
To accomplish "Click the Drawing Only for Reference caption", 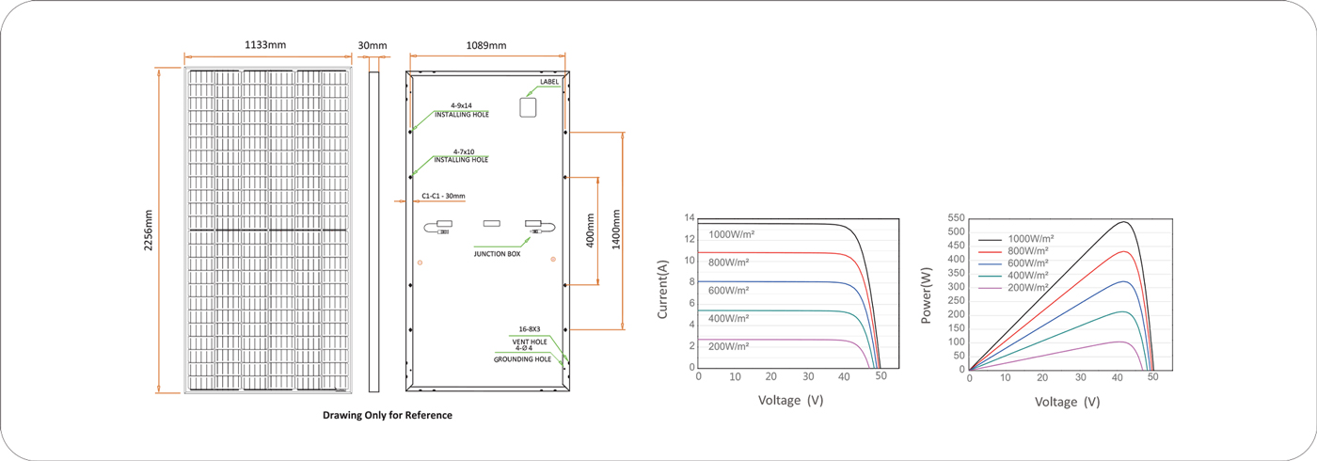I will click(x=388, y=415).
